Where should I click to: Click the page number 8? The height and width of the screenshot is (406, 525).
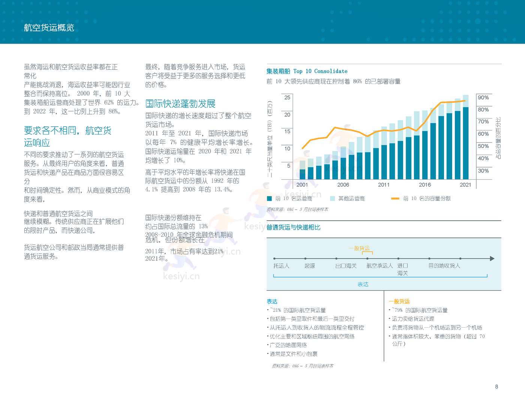point(496,386)
